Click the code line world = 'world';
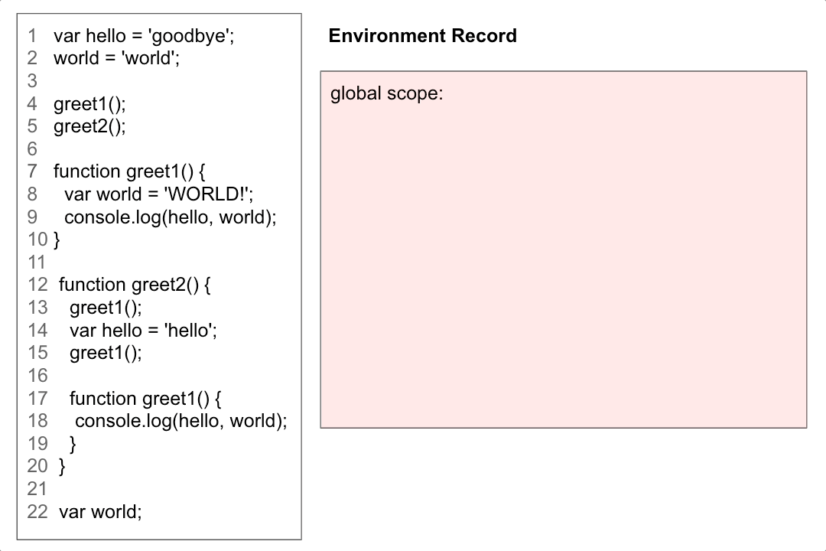 tap(116, 58)
